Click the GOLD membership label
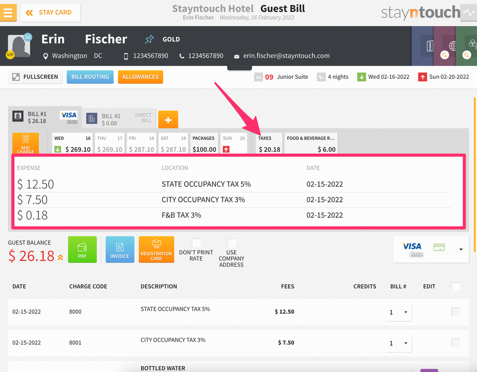477x372 pixels. coord(171,39)
